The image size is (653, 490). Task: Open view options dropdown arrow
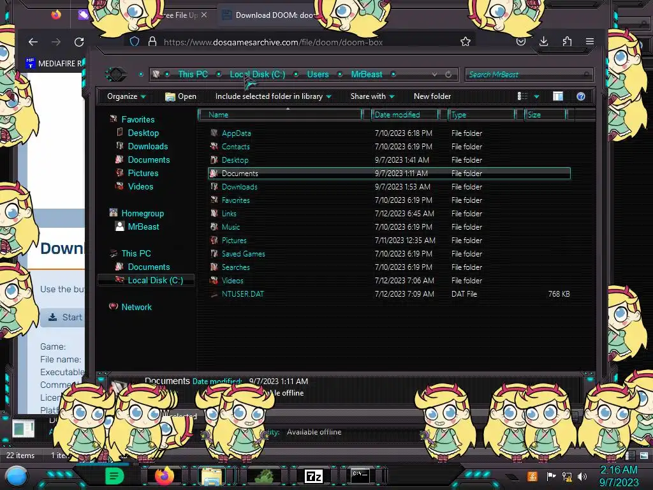[536, 97]
